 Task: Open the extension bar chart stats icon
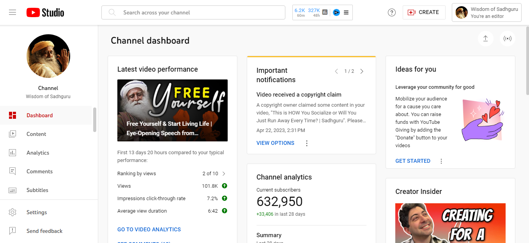click(325, 12)
